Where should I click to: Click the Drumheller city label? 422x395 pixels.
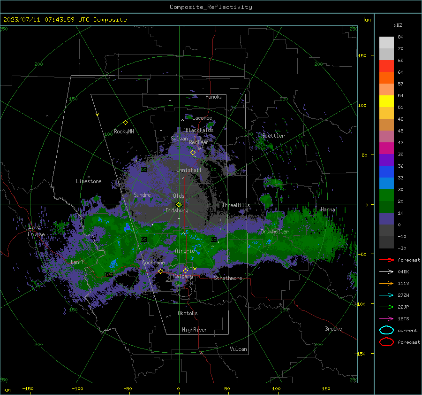275,232
